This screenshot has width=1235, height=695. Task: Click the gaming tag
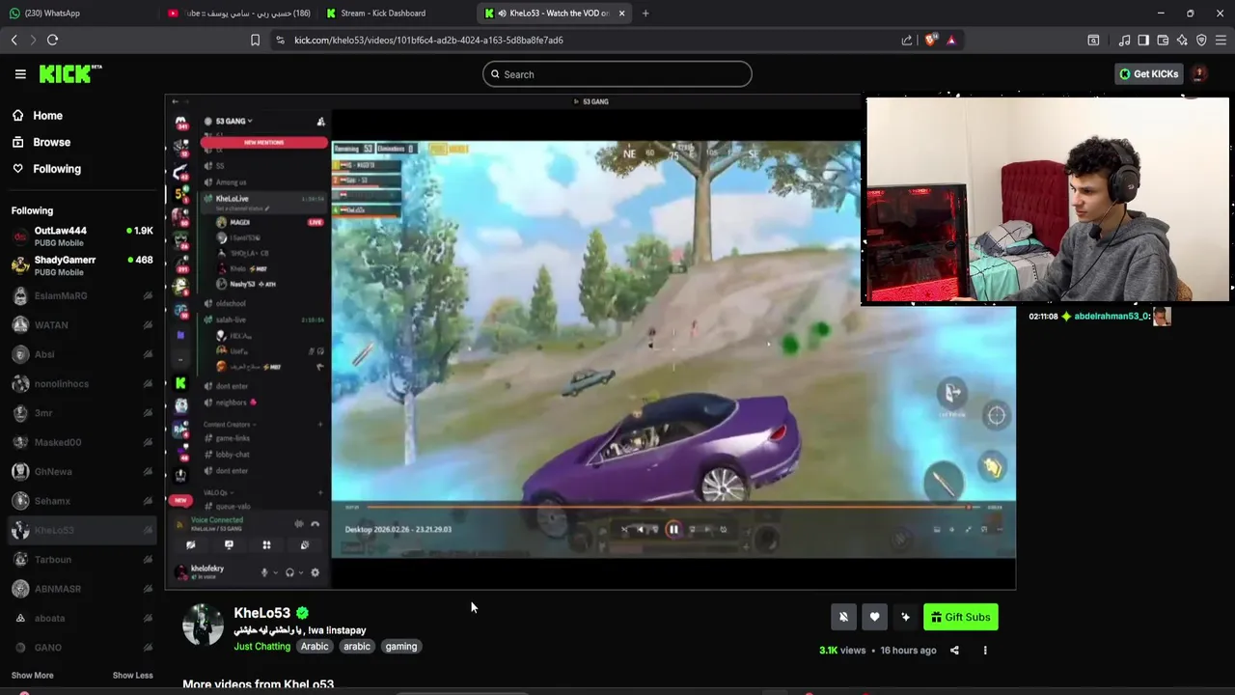(x=401, y=647)
